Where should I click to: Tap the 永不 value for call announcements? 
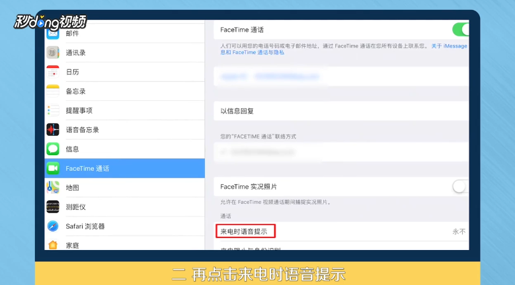(459, 232)
